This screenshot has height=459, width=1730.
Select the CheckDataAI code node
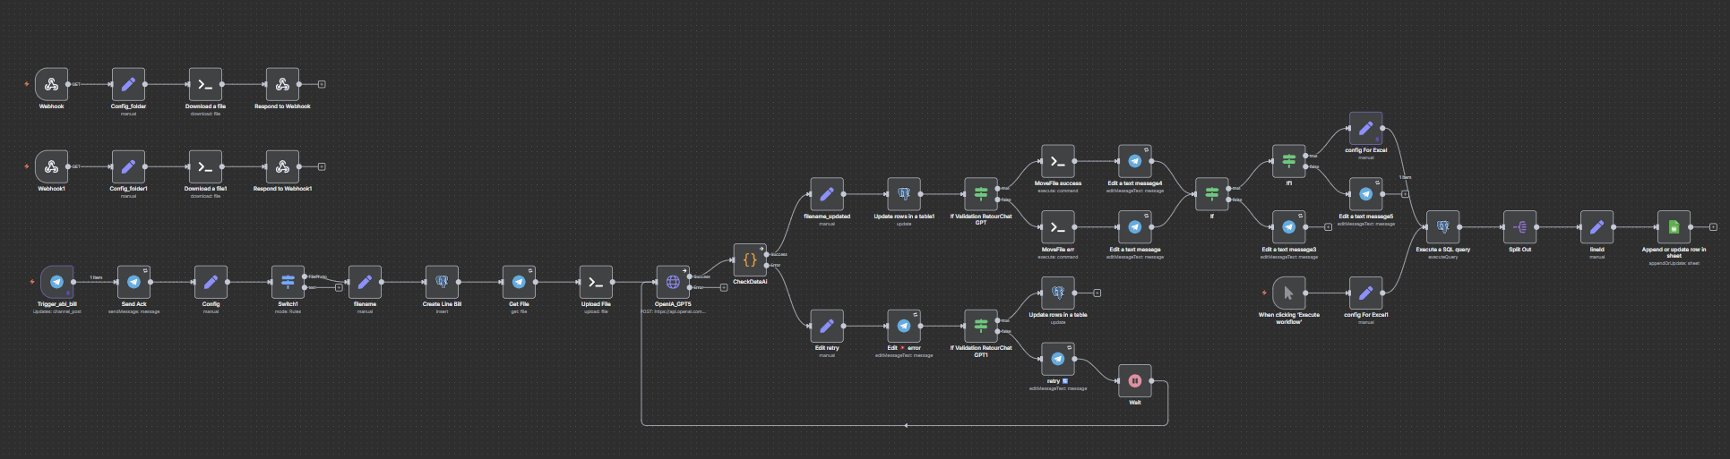click(750, 260)
